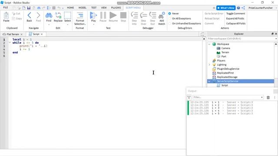Open the Replace tool

[x=58, y=17]
